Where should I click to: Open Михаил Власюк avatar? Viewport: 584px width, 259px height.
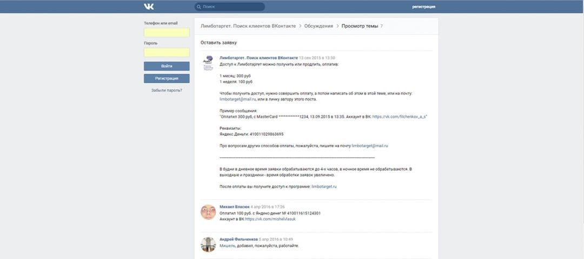(x=208, y=211)
